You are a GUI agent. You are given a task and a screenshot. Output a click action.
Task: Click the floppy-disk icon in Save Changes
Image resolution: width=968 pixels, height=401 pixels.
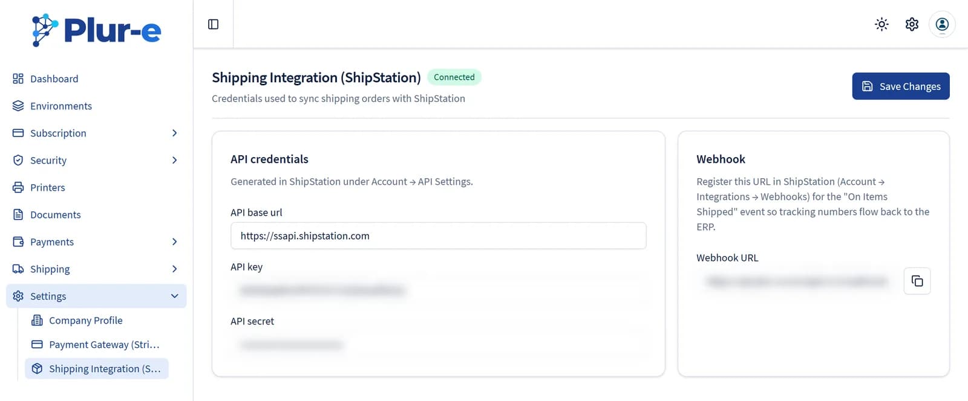coord(867,86)
